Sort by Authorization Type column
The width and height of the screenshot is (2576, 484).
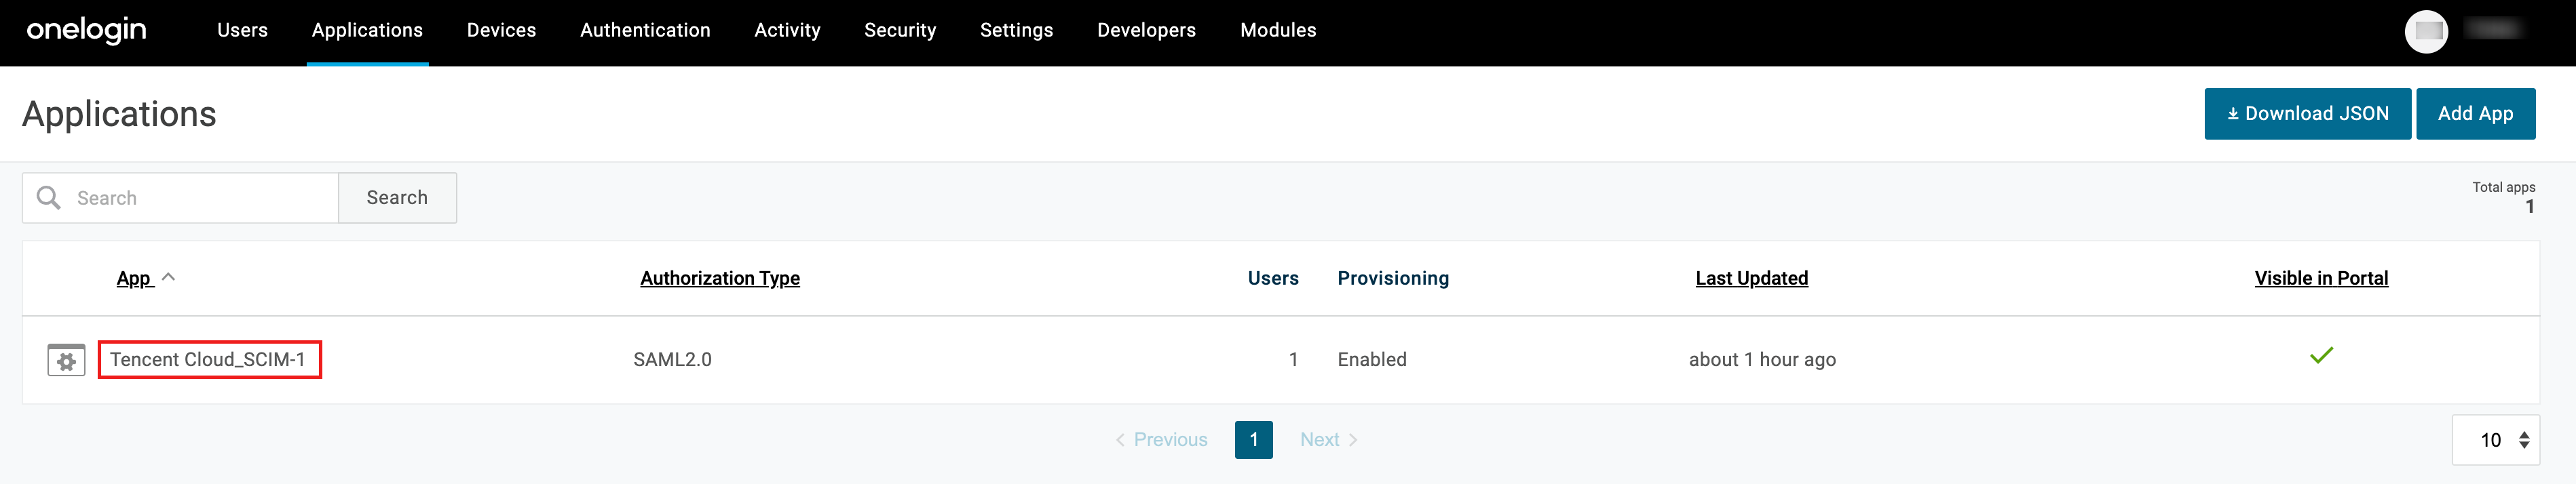click(719, 279)
